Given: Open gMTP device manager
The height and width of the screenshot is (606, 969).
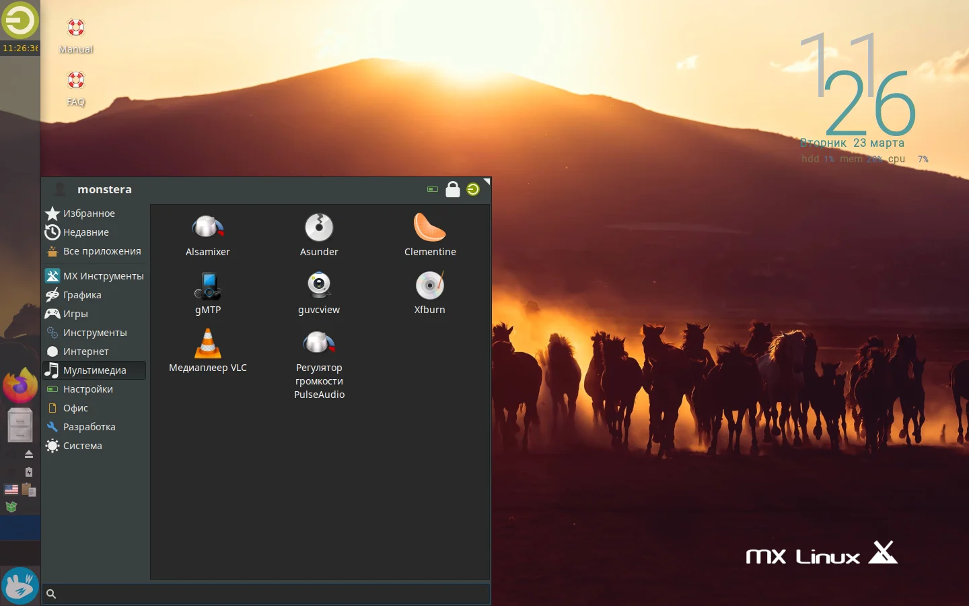Looking at the screenshot, I should (x=208, y=294).
